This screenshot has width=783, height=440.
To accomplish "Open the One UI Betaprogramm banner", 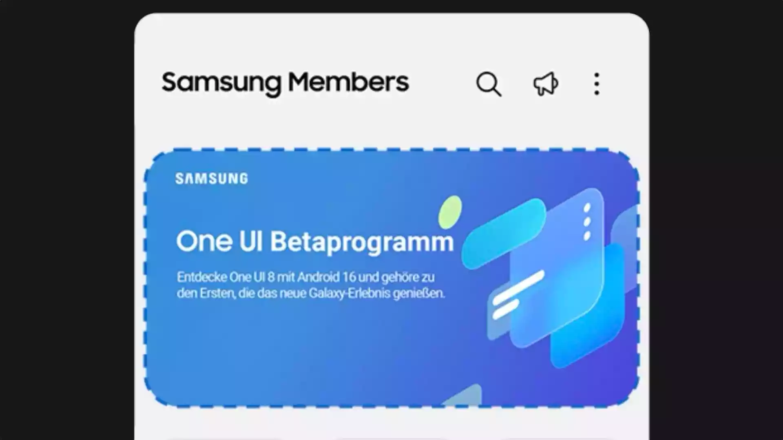I will coord(391,278).
